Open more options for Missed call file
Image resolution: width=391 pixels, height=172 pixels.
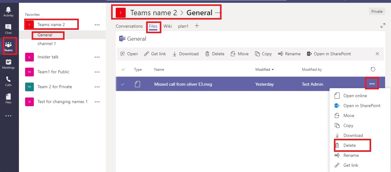coord(372,84)
